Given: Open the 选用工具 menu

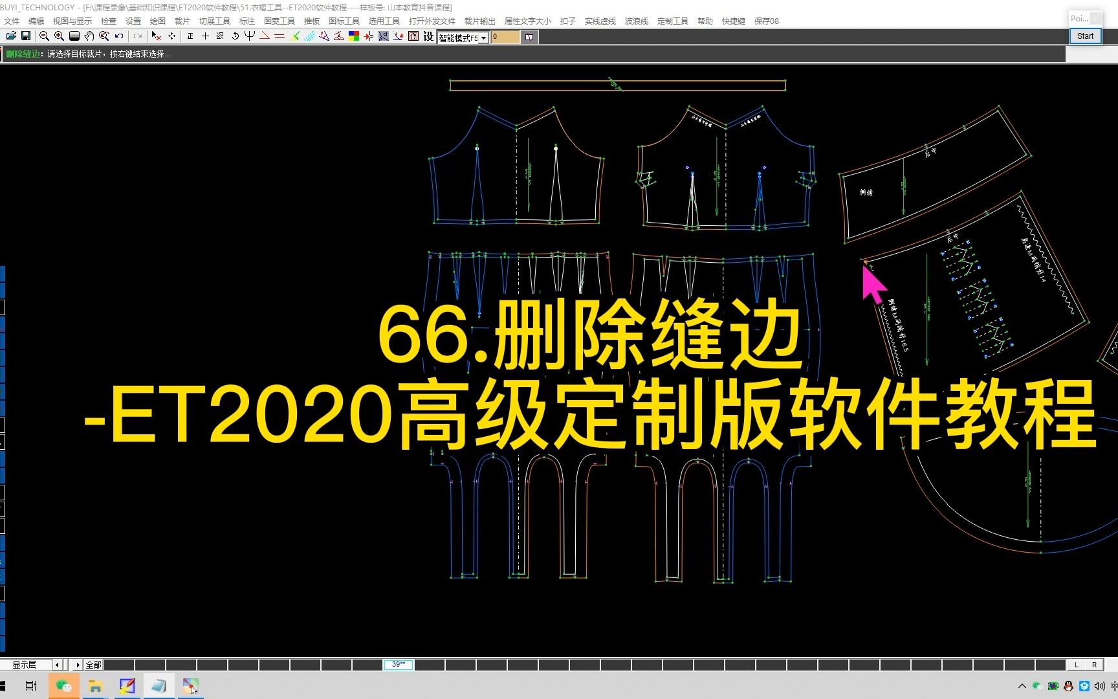Looking at the screenshot, I should (384, 21).
